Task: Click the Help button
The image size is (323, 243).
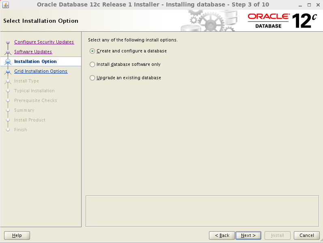Action: (17, 235)
